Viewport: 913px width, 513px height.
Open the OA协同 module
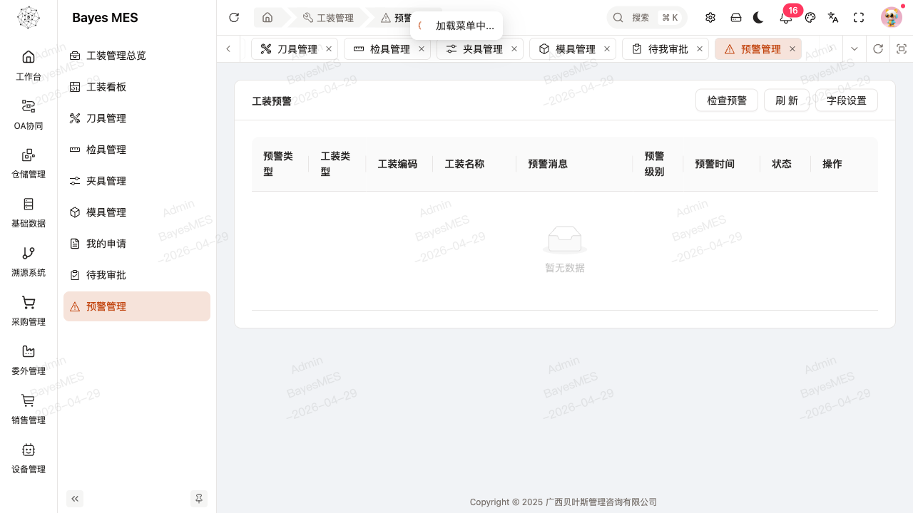tap(29, 114)
